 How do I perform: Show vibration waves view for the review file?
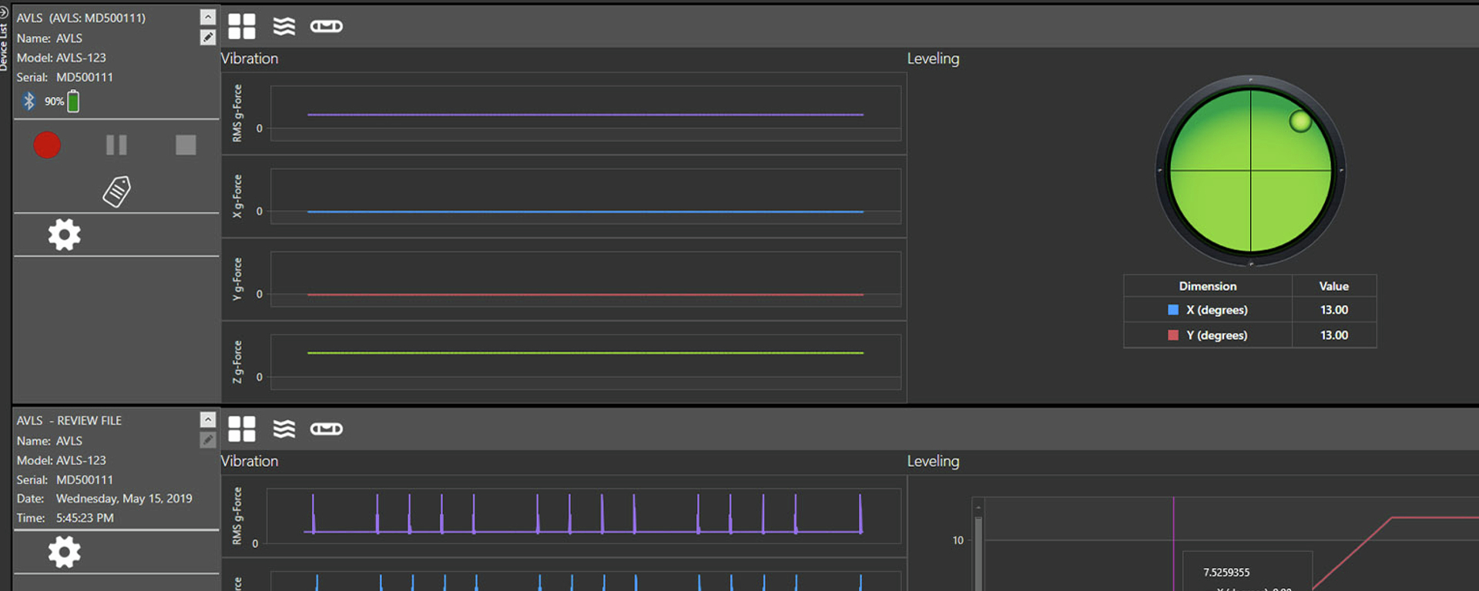coord(284,429)
